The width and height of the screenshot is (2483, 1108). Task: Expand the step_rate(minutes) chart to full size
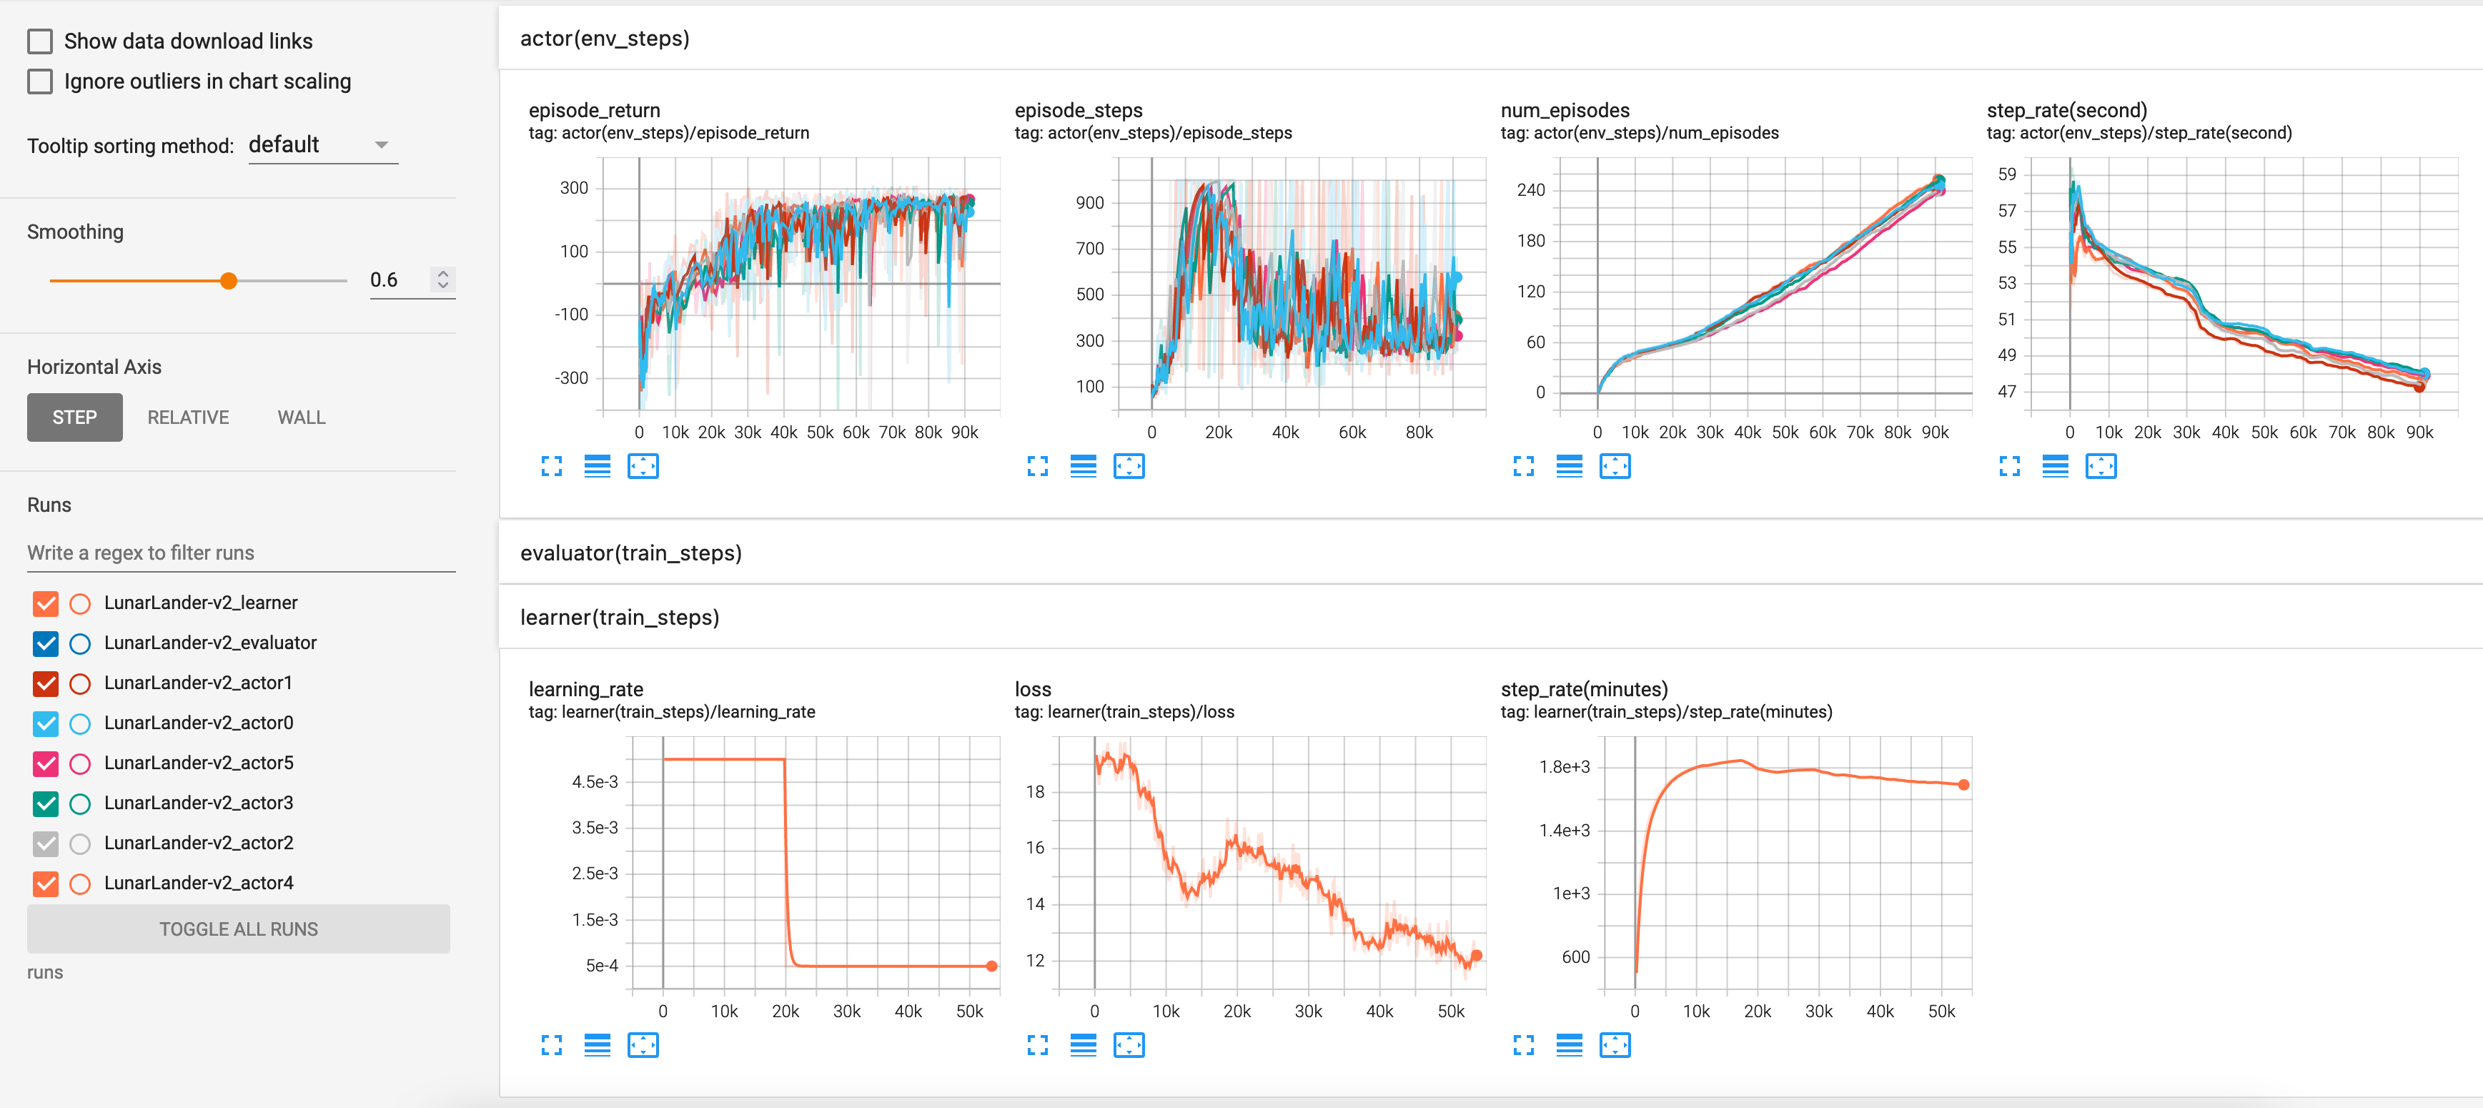click(1524, 1045)
